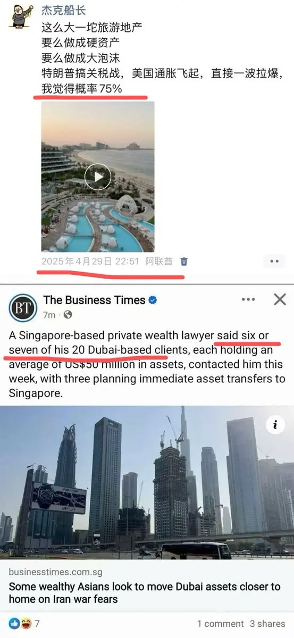Click the blue verified badge
This screenshot has width=294, height=638.
click(x=153, y=300)
